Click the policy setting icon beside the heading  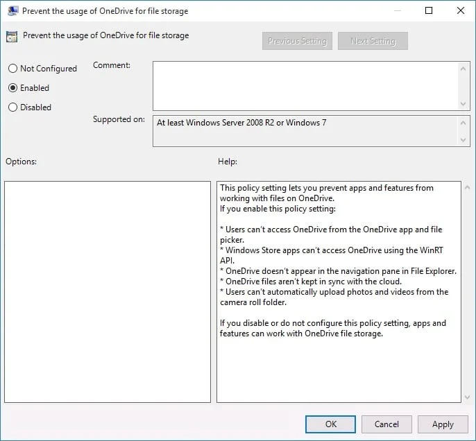pos(12,36)
